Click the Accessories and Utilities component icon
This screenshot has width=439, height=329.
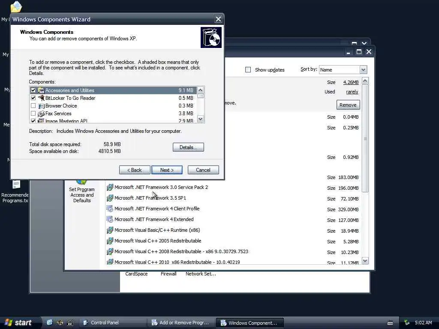click(41, 90)
